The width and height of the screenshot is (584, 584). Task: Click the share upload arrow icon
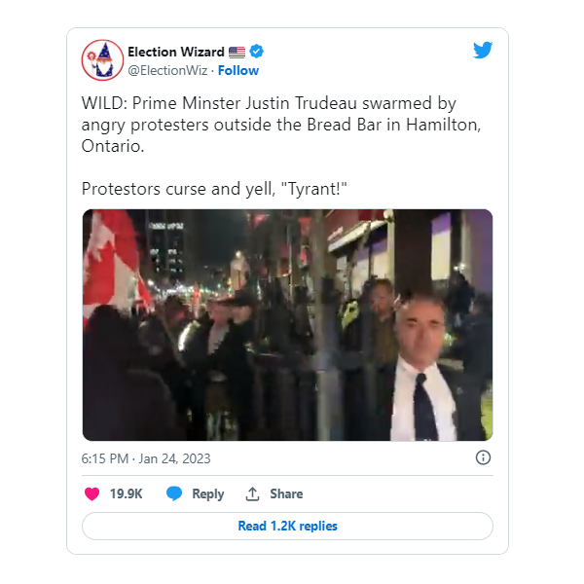click(x=252, y=493)
